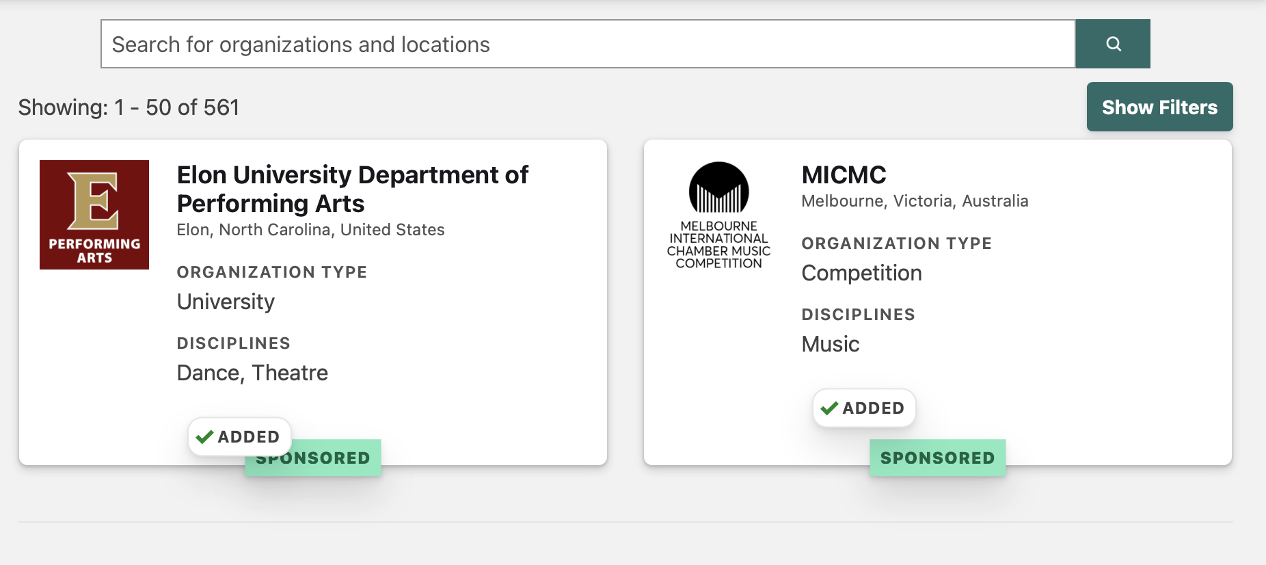This screenshot has height=565, width=1266.
Task: Click the SPONSORED tag on MICMC card
Action: click(x=937, y=458)
